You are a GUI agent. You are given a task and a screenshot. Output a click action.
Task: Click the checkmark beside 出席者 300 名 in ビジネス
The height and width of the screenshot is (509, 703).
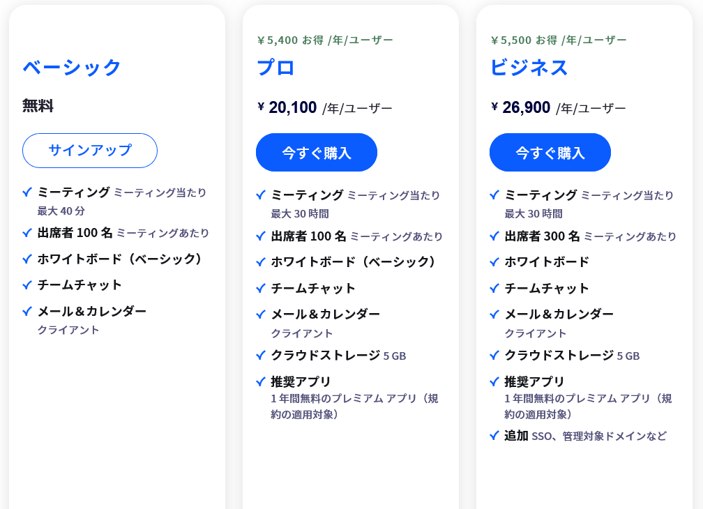pyautogui.click(x=493, y=236)
